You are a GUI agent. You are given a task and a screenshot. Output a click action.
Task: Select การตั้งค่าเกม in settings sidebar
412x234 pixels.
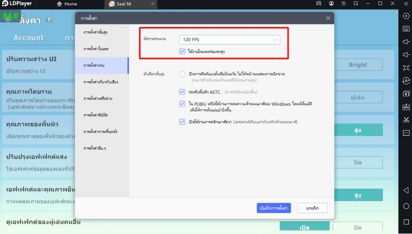click(x=102, y=65)
